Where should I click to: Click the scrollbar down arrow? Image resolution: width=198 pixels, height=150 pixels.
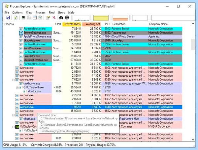tap(193, 139)
